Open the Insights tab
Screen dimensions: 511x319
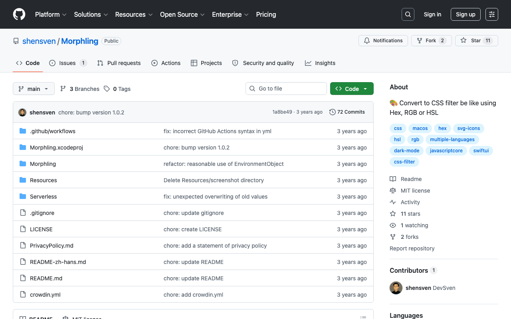[x=320, y=63]
